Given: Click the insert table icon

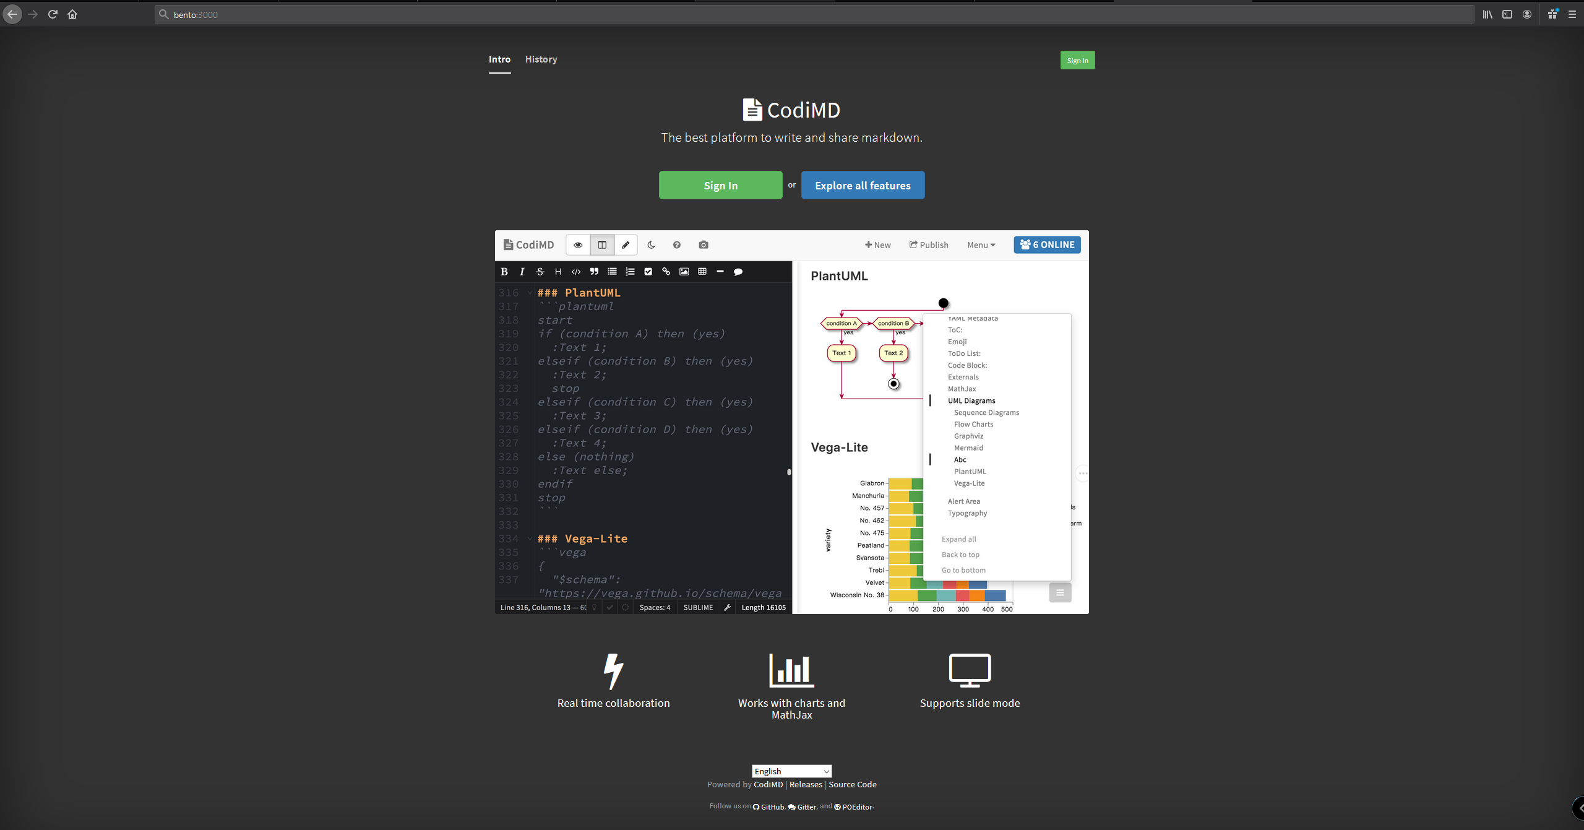Looking at the screenshot, I should coord(702,272).
